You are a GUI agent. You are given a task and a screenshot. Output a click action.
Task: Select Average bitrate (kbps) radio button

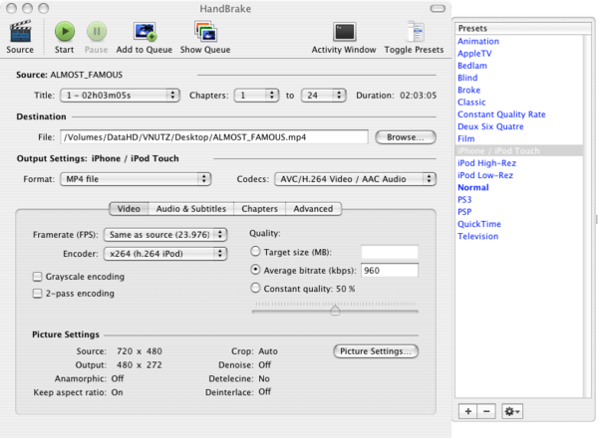[x=255, y=270]
